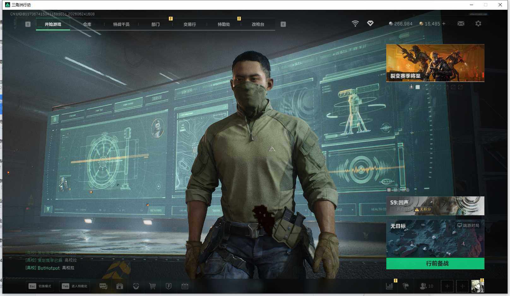Image resolution: width=510 pixels, height=296 pixels.
Task: Open the settings gear icon
Action: 478,24
